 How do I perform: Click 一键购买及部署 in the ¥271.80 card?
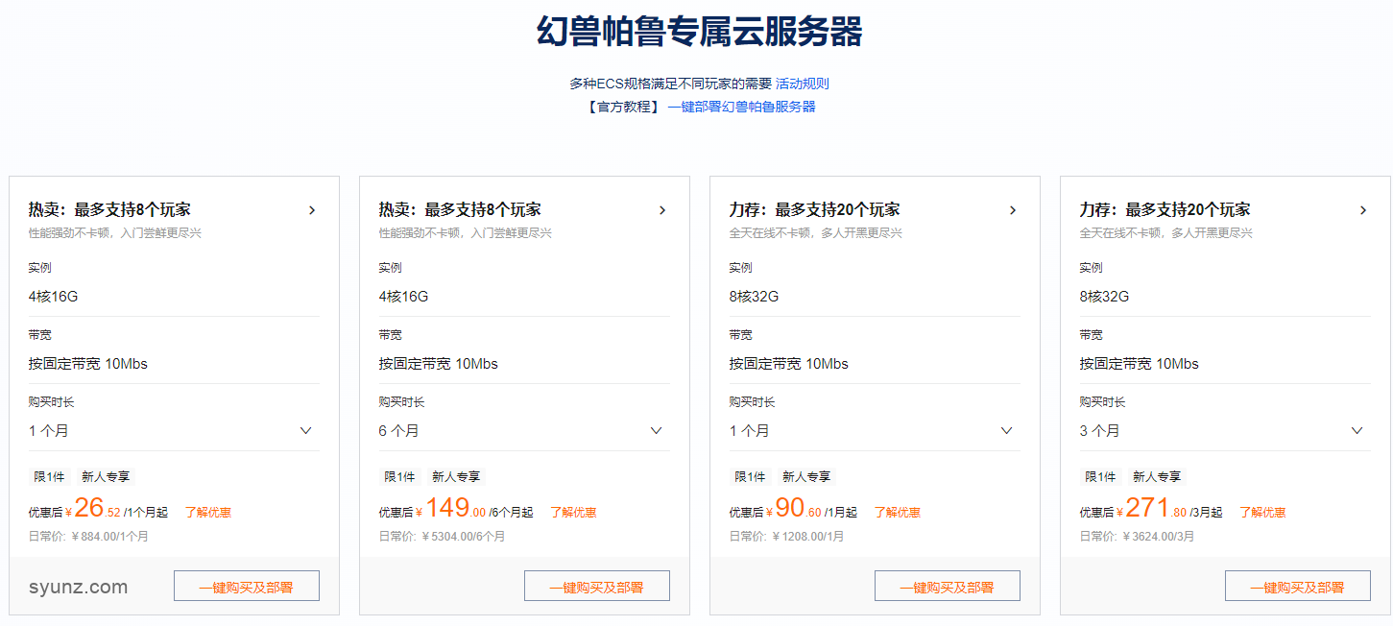pos(1298,587)
